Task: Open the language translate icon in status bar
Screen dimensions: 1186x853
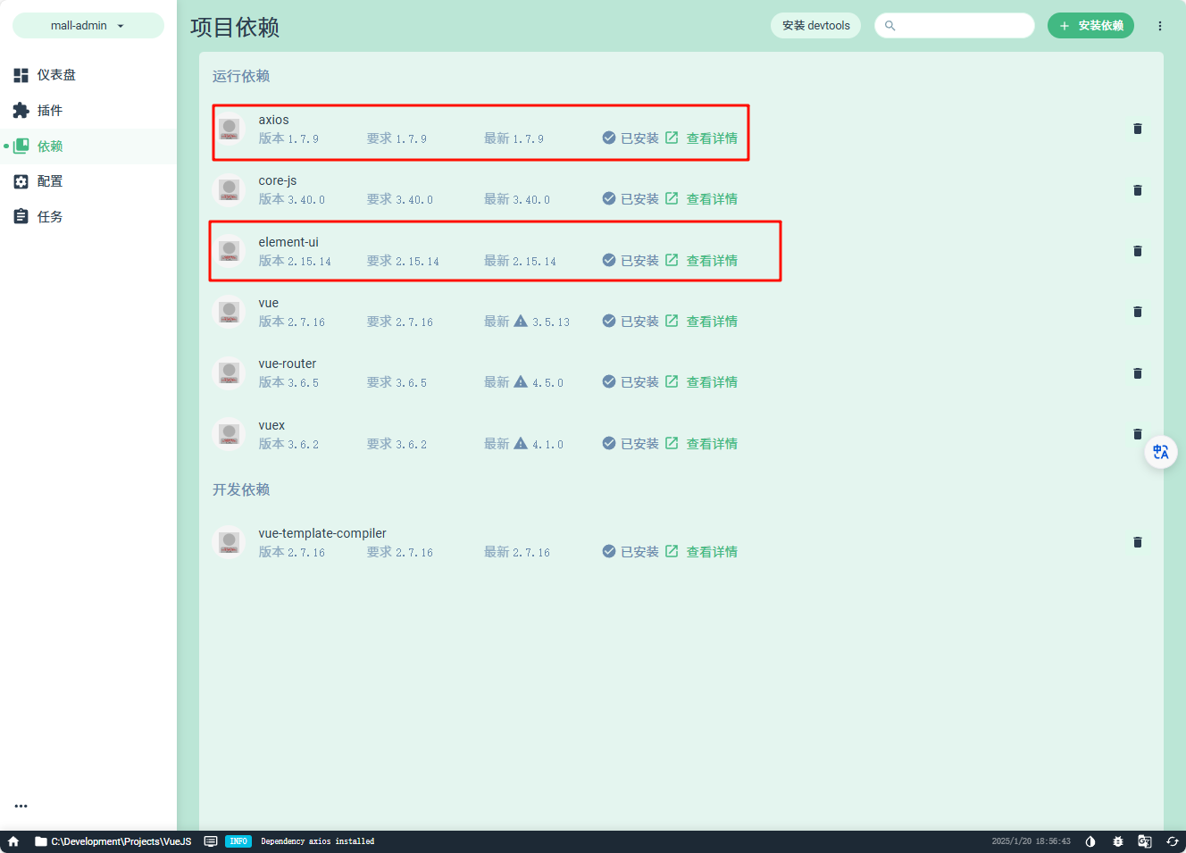Action: [x=1145, y=841]
